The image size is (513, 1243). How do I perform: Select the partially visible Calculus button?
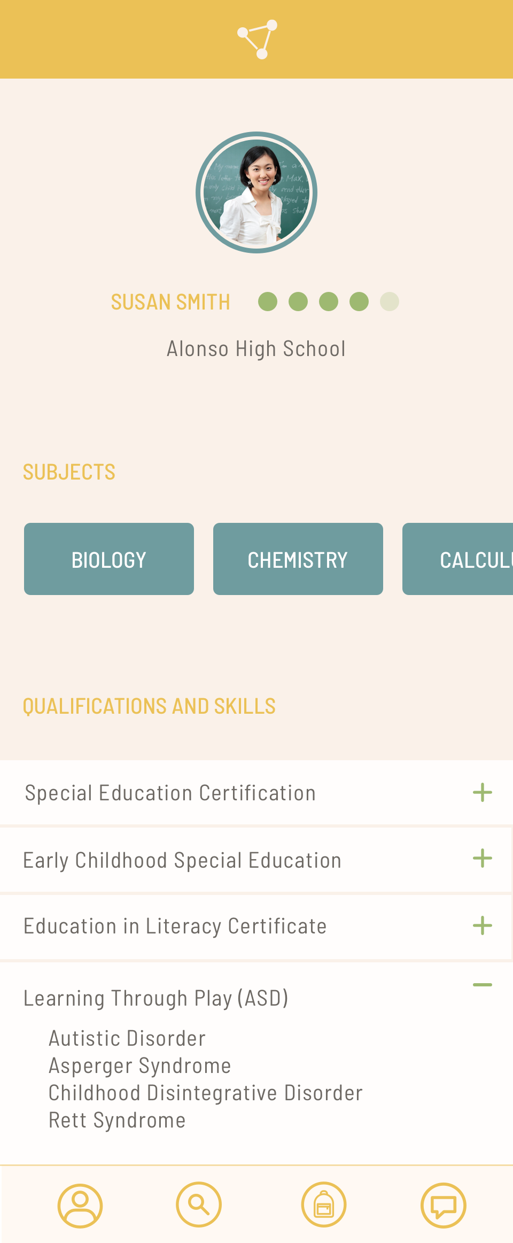(x=458, y=559)
